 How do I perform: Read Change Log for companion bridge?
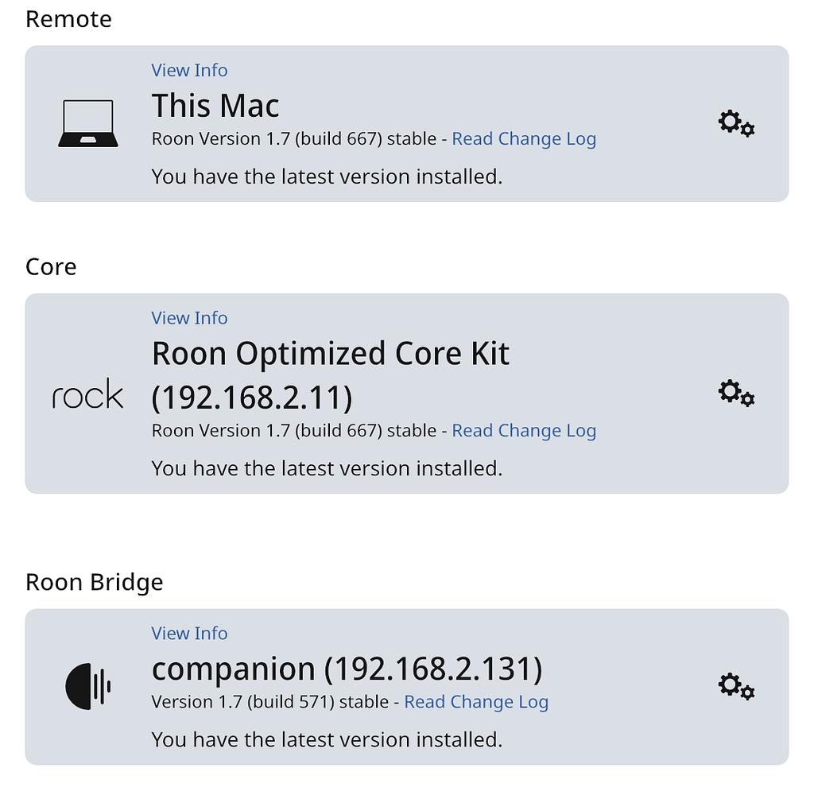click(476, 702)
